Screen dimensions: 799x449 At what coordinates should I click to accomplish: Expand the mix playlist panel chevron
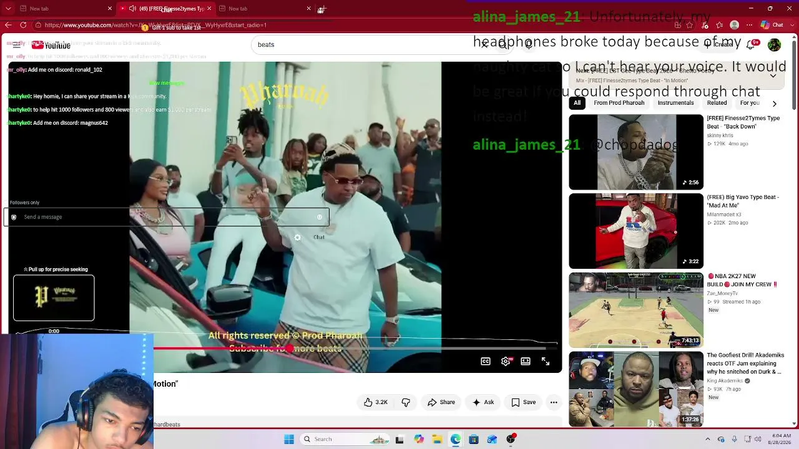pyautogui.click(x=773, y=75)
